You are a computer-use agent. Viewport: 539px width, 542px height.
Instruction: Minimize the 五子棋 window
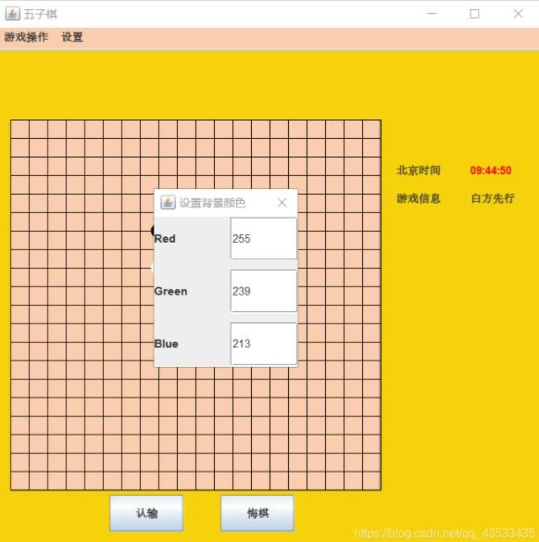tap(432, 14)
